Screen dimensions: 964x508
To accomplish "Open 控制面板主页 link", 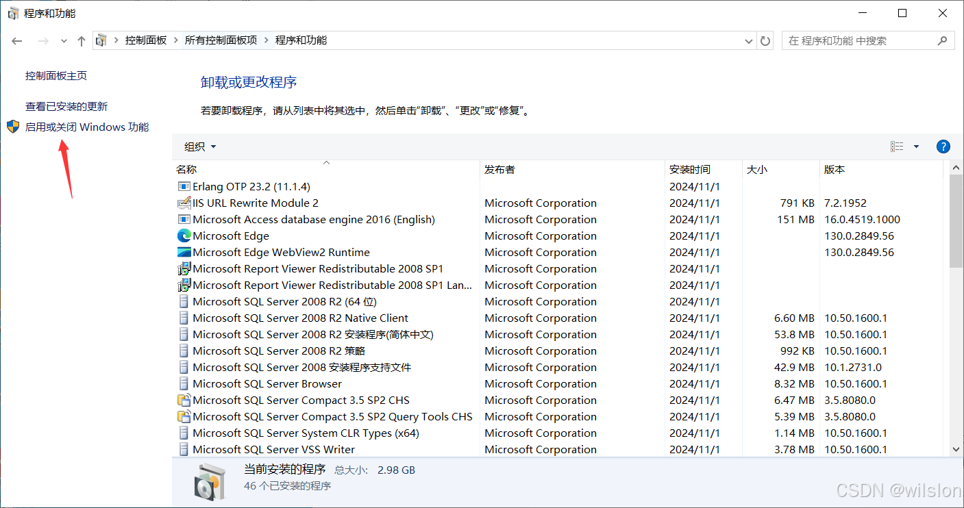I will (x=56, y=76).
